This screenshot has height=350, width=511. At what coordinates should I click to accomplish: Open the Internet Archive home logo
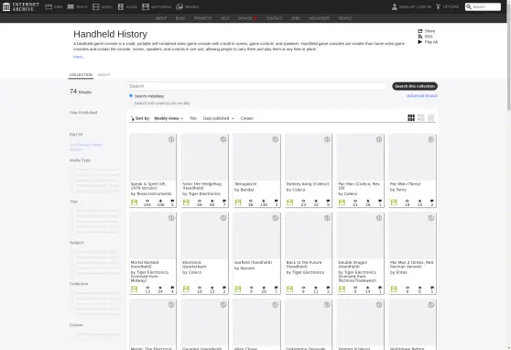21,6
